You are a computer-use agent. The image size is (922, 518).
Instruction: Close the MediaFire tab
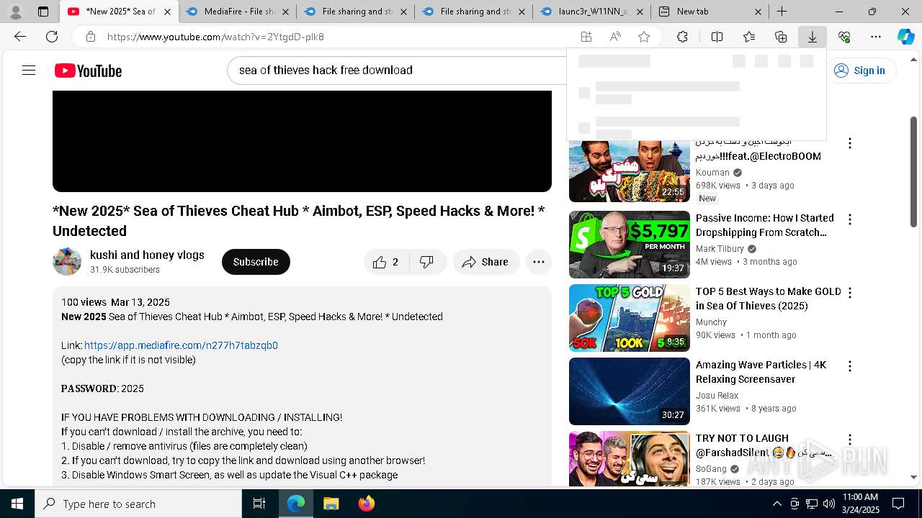(x=285, y=12)
